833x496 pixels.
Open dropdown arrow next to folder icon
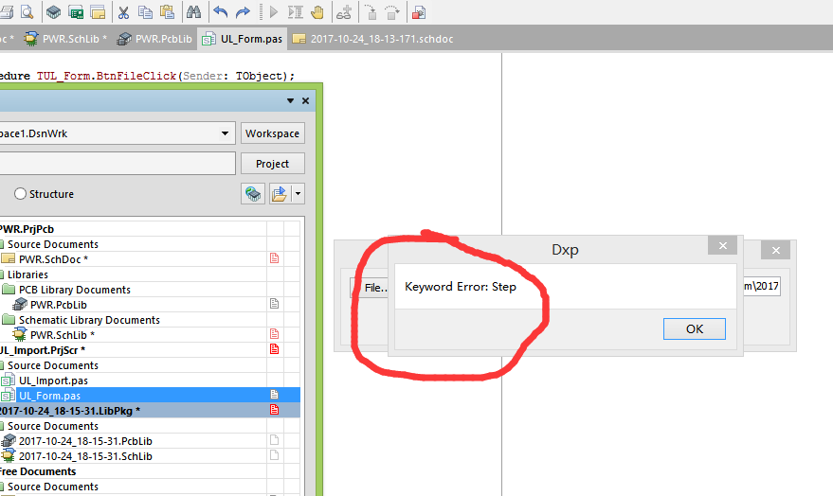coord(298,194)
